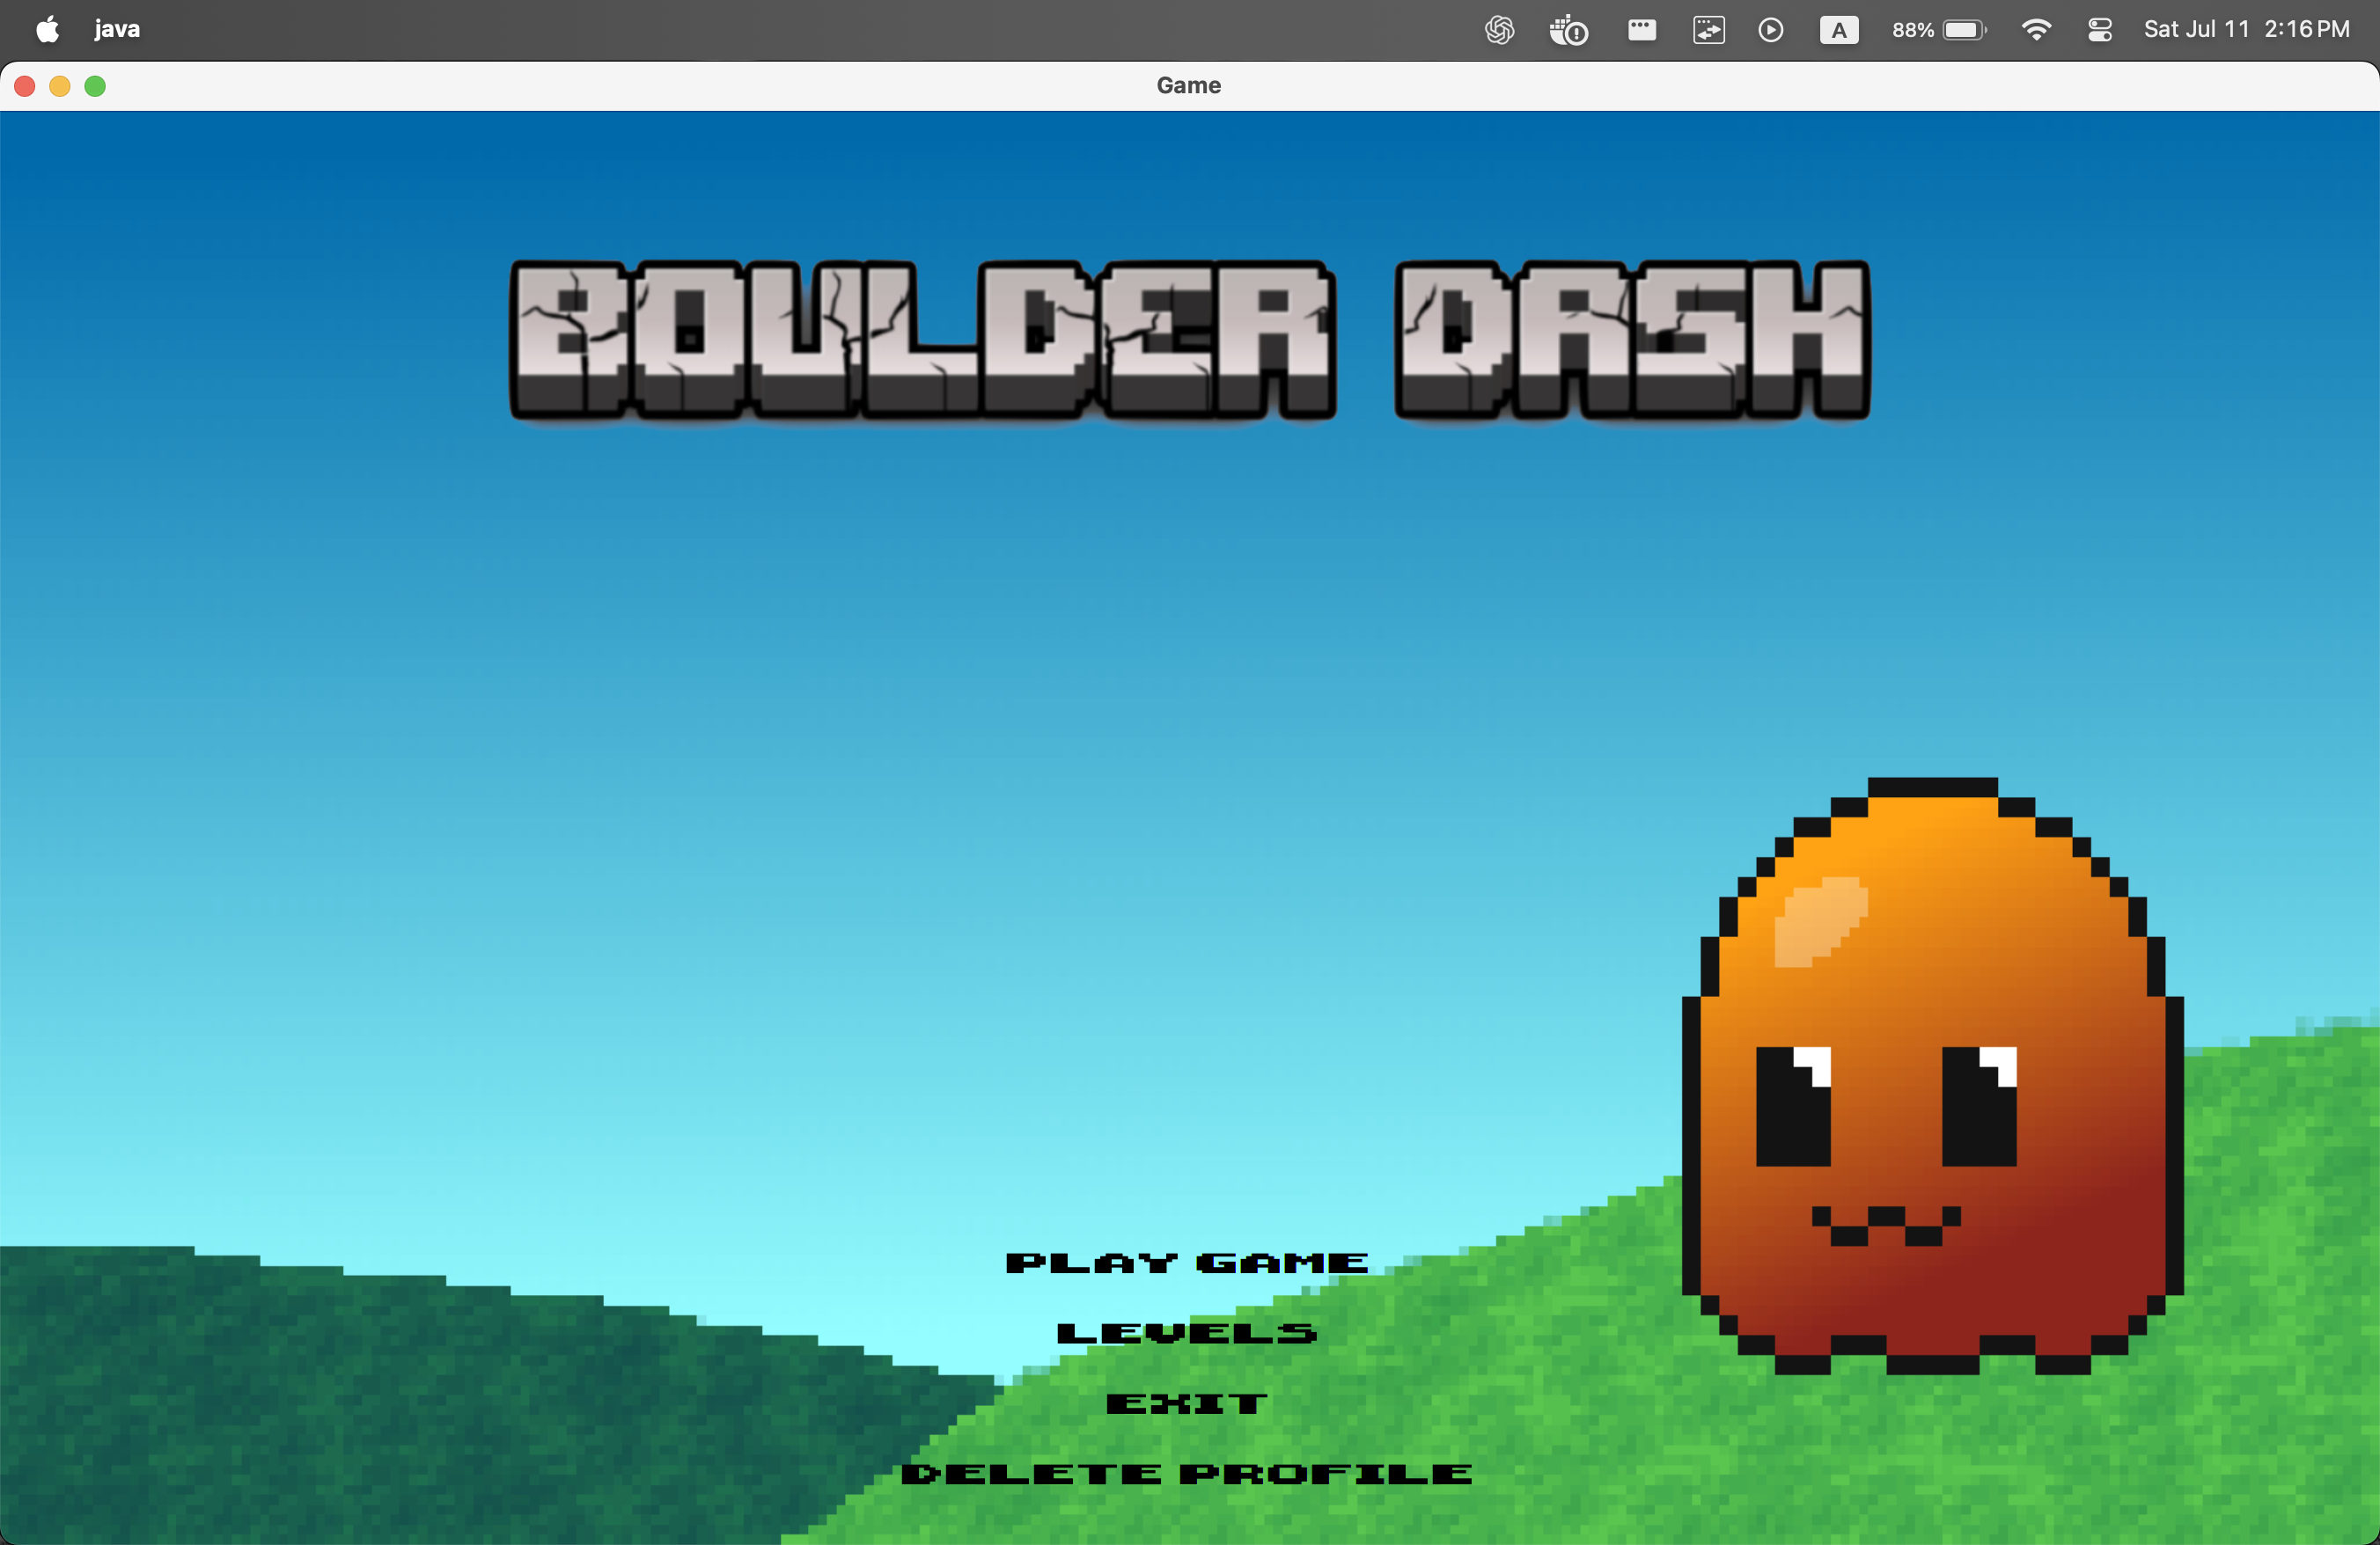Maximize the Game window with green button
Viewport: 2380px width, 1545px height.
click(x=95, y=86)
